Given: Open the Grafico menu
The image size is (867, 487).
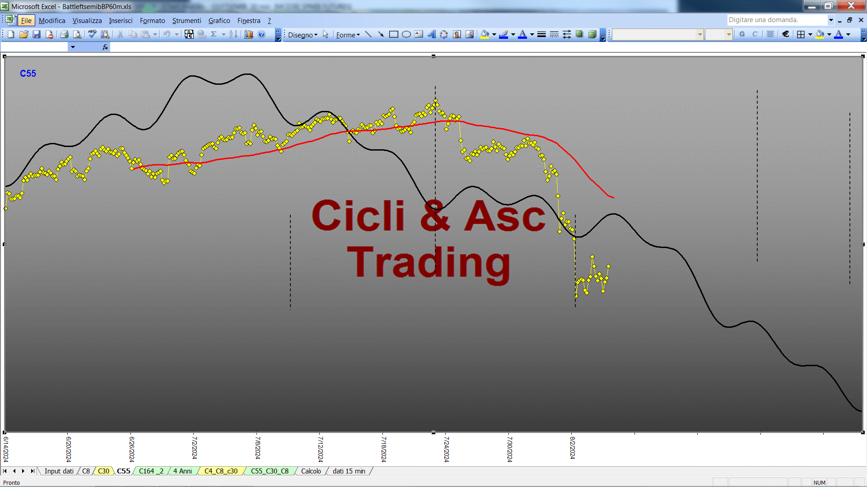Looking at the screenshot, I should coord(219,20).
